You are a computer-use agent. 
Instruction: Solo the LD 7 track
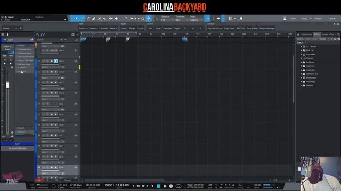pyautogui.click(x=47, y=104)
